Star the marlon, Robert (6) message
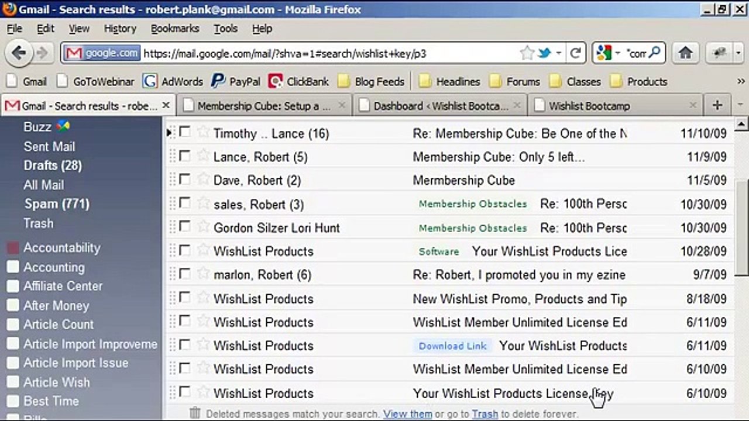749x421 pixels. point(203,273)
